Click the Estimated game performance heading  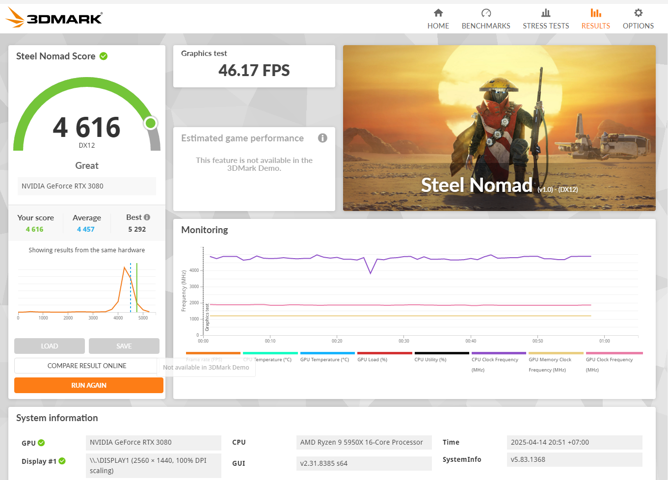click(242, 138)
